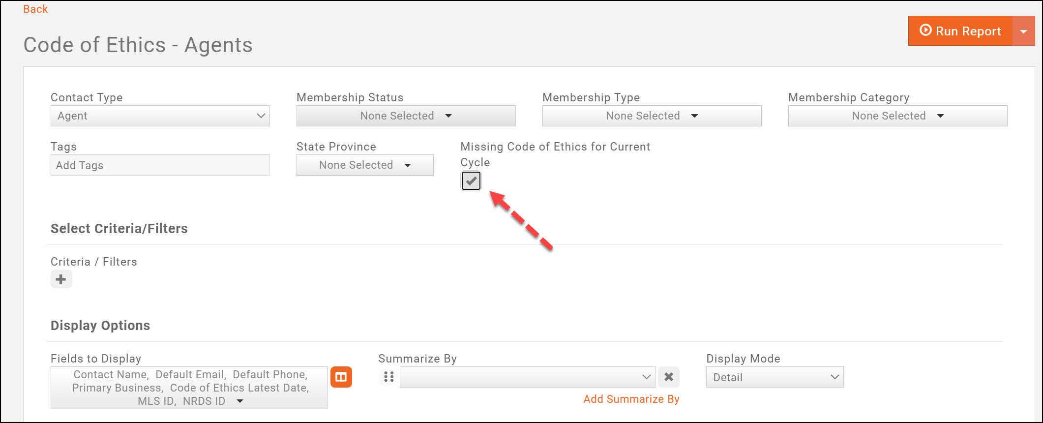Enable a Membership Status filter checkbox list
The height and width of the screenshot is (423, 1043).
pos(405,116)
